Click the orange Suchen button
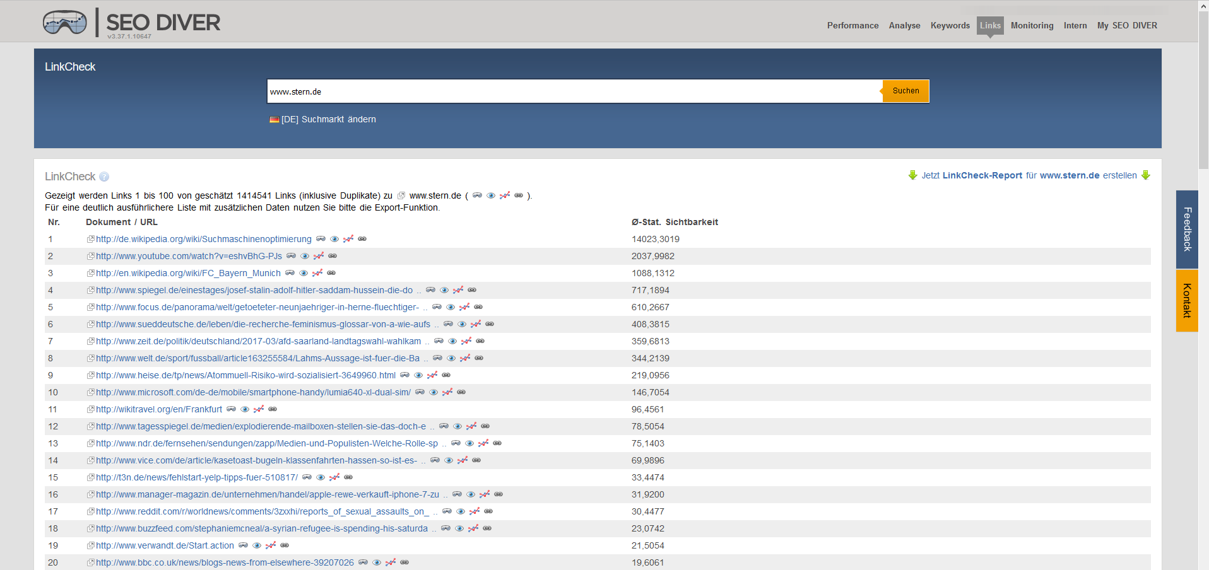The image size is (1209, 570). [x=905, y=91]
